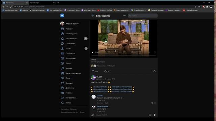216x121 pixels.
Task: Open Помощь link in sidebar footer
Action: (x=73, y=109)
